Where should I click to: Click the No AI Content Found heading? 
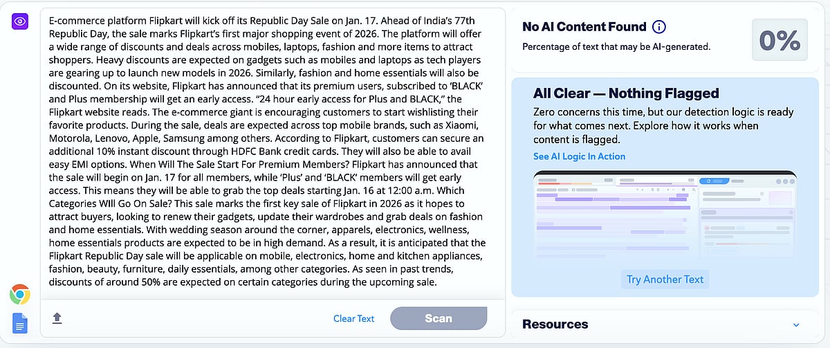click(x=584, y=27)
